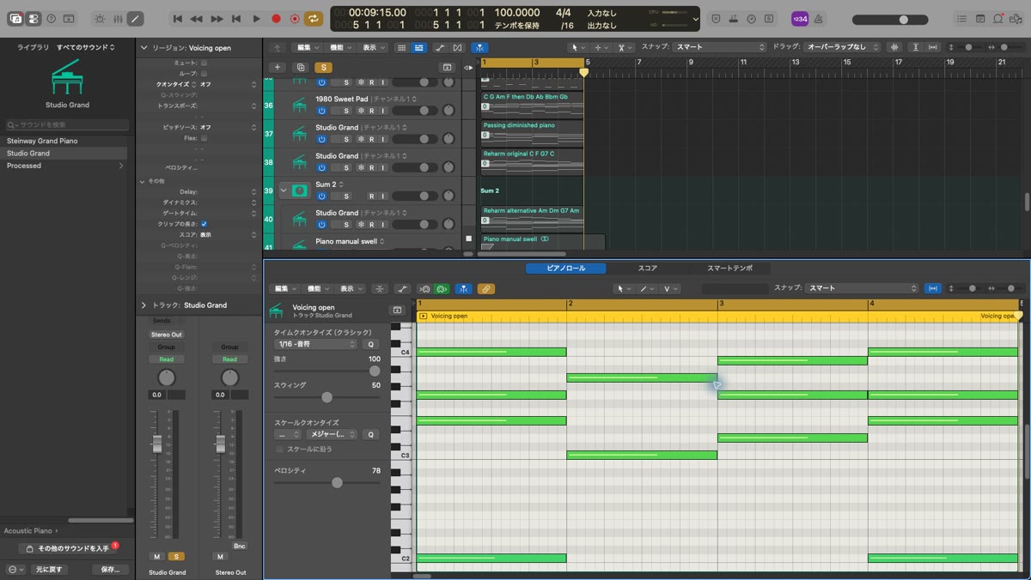Open Quick Help question mark button

click(52, 18)
